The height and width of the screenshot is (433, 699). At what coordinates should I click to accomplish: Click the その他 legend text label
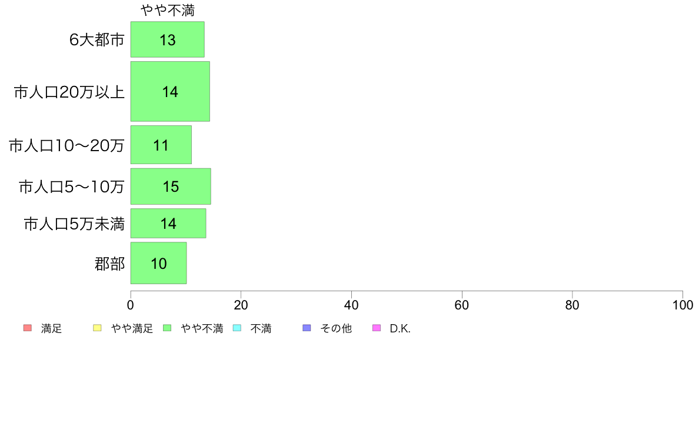[x=336, y=329]
